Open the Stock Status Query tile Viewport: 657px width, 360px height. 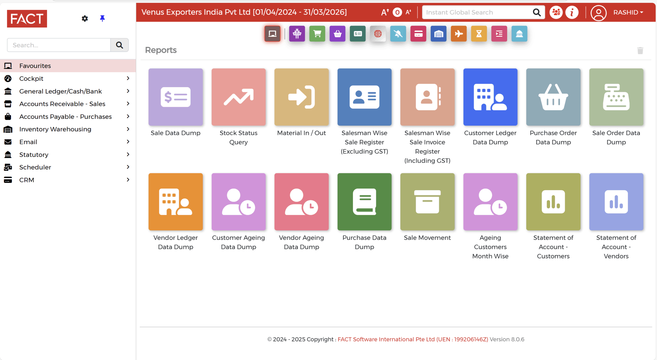[238, 97]
